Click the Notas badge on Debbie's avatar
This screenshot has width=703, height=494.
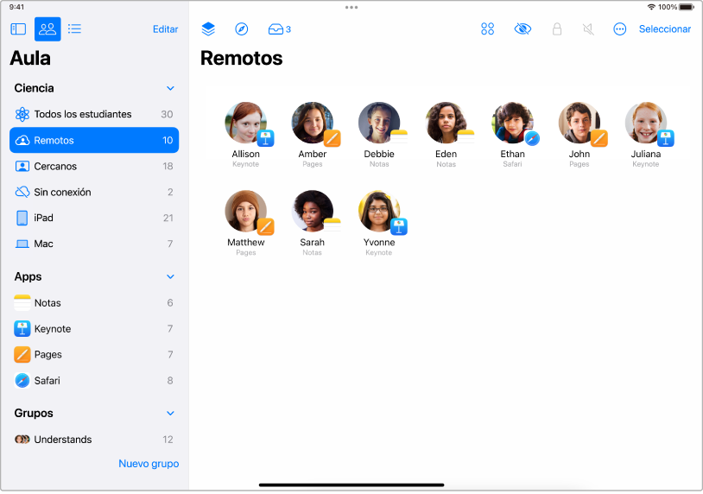pos(399,138)
